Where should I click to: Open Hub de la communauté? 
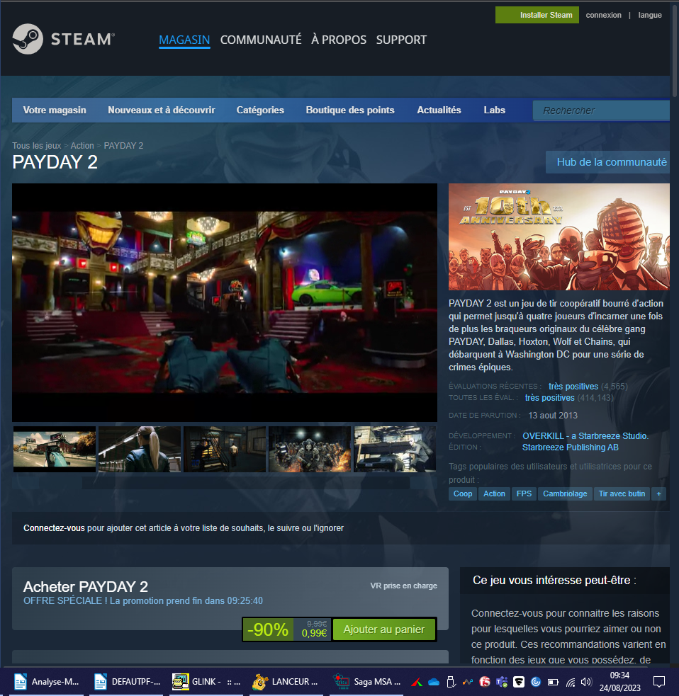point(607,162)
